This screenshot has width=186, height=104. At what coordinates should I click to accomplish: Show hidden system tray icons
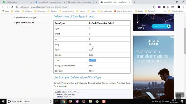coord(153,101)
